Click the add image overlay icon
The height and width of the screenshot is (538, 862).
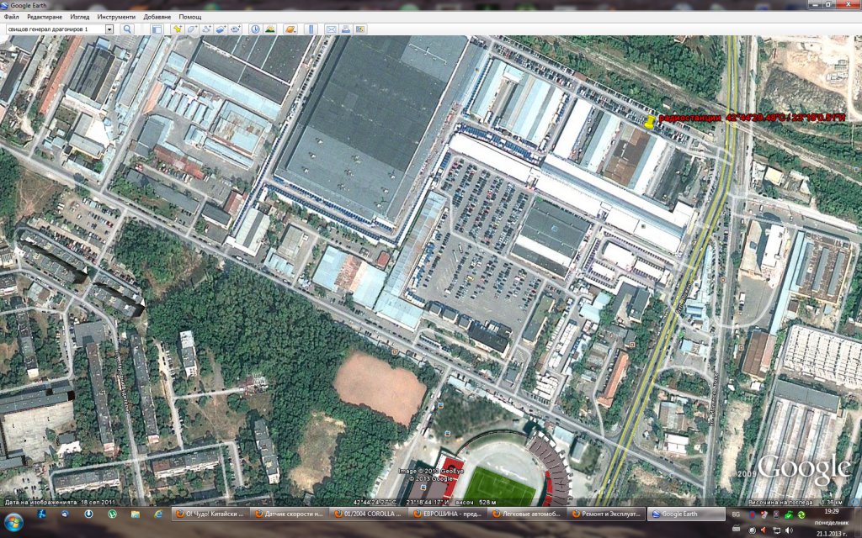click(221, 29)
